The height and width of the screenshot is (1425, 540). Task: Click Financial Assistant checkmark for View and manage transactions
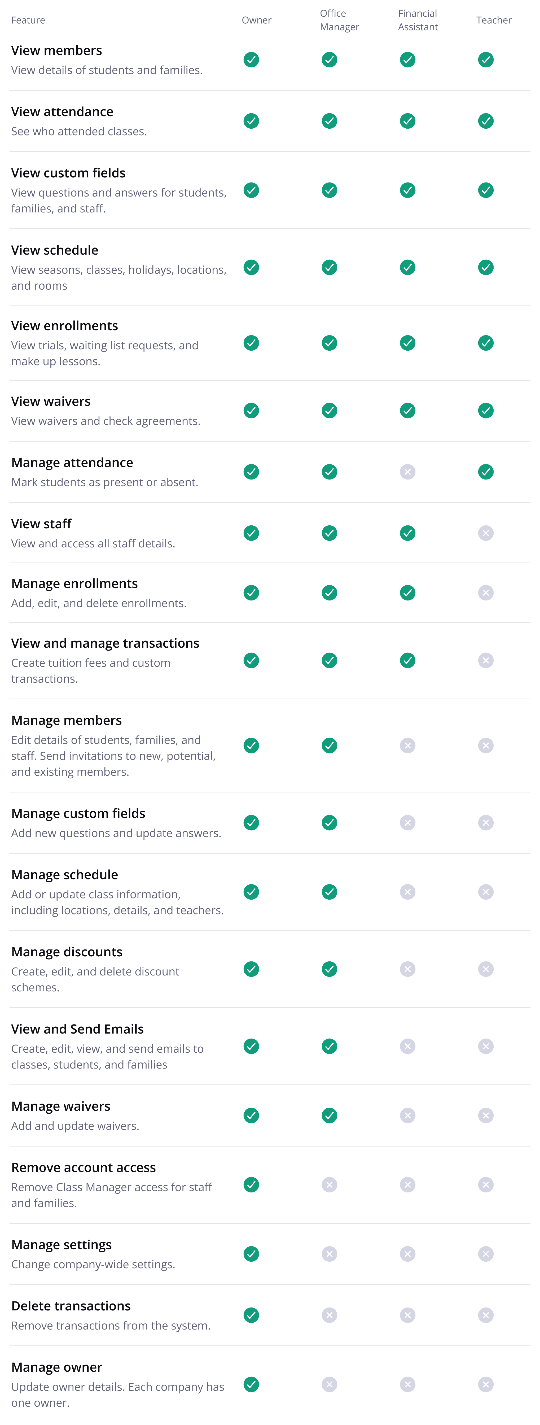[407, 660]
